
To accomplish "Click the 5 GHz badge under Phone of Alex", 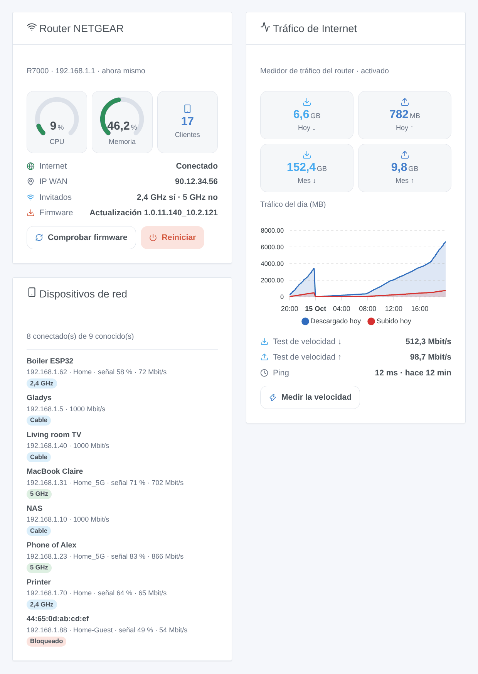I will [x=39, y=568].
